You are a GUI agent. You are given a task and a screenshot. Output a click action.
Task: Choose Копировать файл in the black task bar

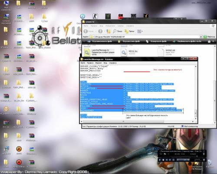click(x=156, y=41)
